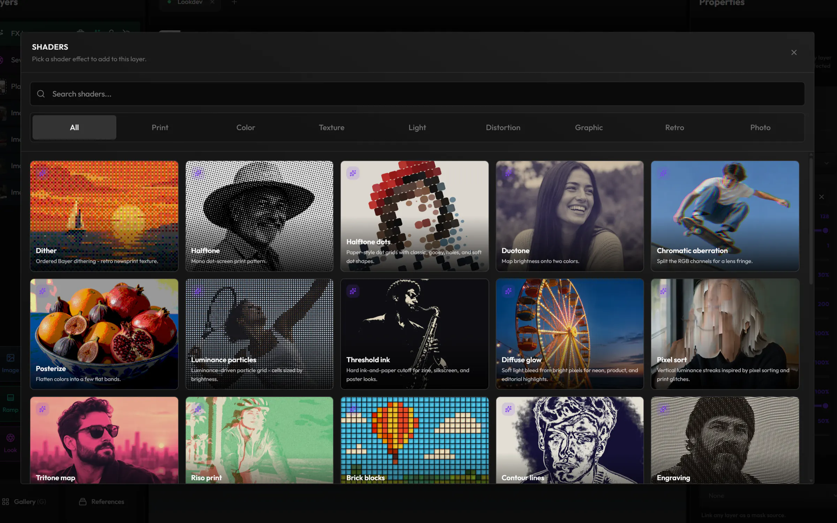Click the sparkle badge on Chromatic aberration card
The height and width of the screenshot is (523, 837).
click(663, 173)
